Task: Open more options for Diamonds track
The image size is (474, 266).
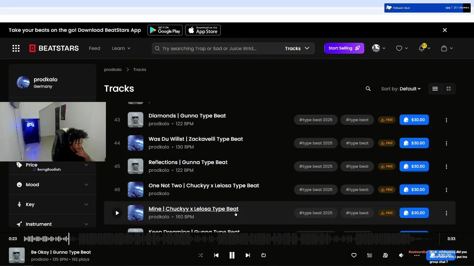Action: point(446,120)
